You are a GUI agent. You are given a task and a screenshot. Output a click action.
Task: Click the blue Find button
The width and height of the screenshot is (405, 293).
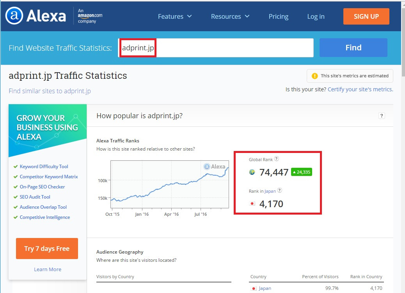(x=353, y=48)
